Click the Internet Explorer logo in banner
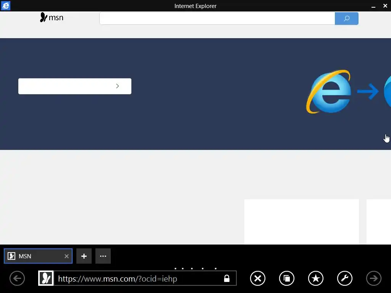The height and width of the screenshot is (293, 391). click(329, 92)
